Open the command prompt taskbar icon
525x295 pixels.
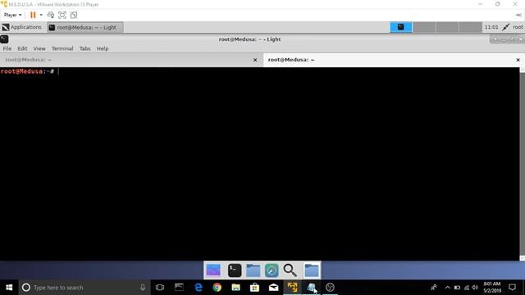[x=179, y=288]
